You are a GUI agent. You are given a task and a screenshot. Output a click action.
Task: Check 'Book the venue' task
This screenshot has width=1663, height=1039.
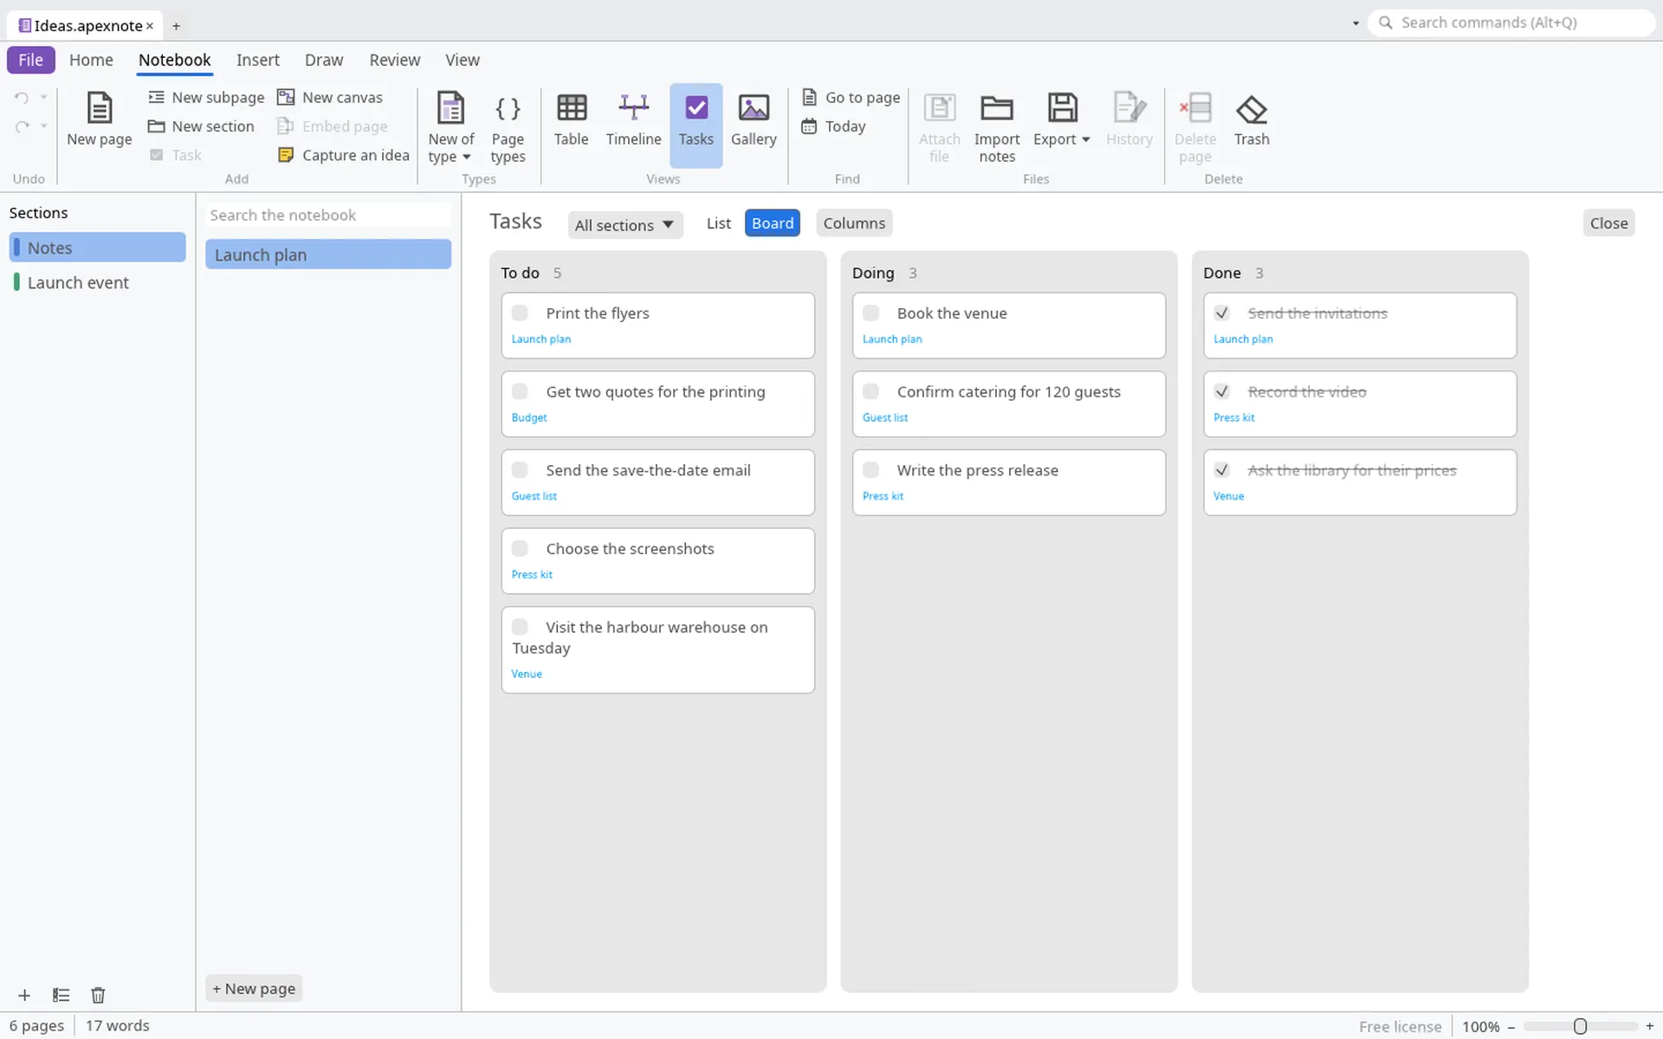[871, 313]
